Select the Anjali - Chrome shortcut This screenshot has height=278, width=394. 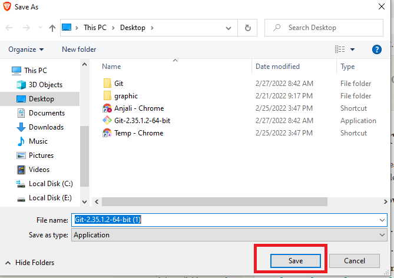point(139,108)
